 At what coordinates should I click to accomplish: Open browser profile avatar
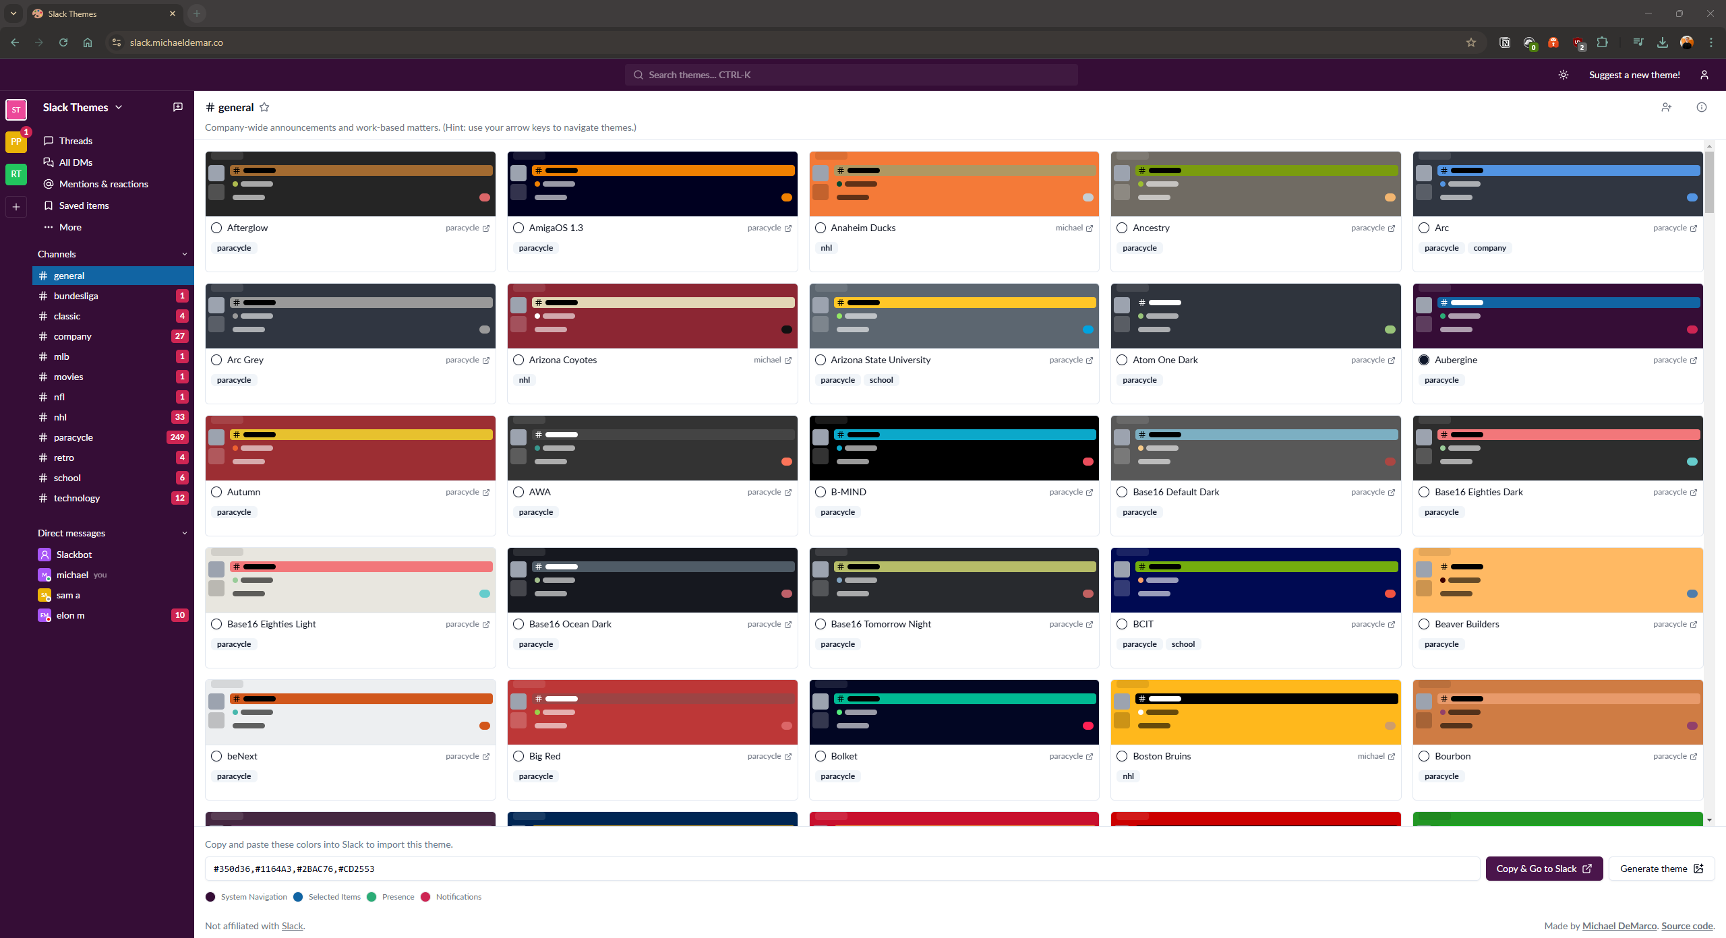pyautogui.click(x=1687, y=42)
